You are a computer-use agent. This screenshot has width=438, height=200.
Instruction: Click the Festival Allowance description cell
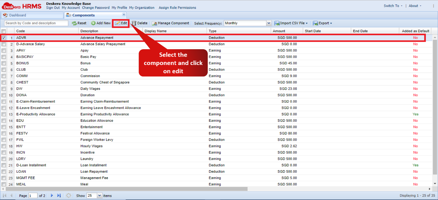tap(95, 133)
